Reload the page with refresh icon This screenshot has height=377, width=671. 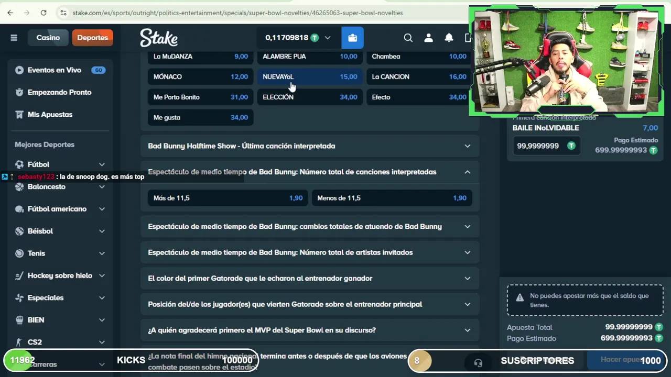44,13
